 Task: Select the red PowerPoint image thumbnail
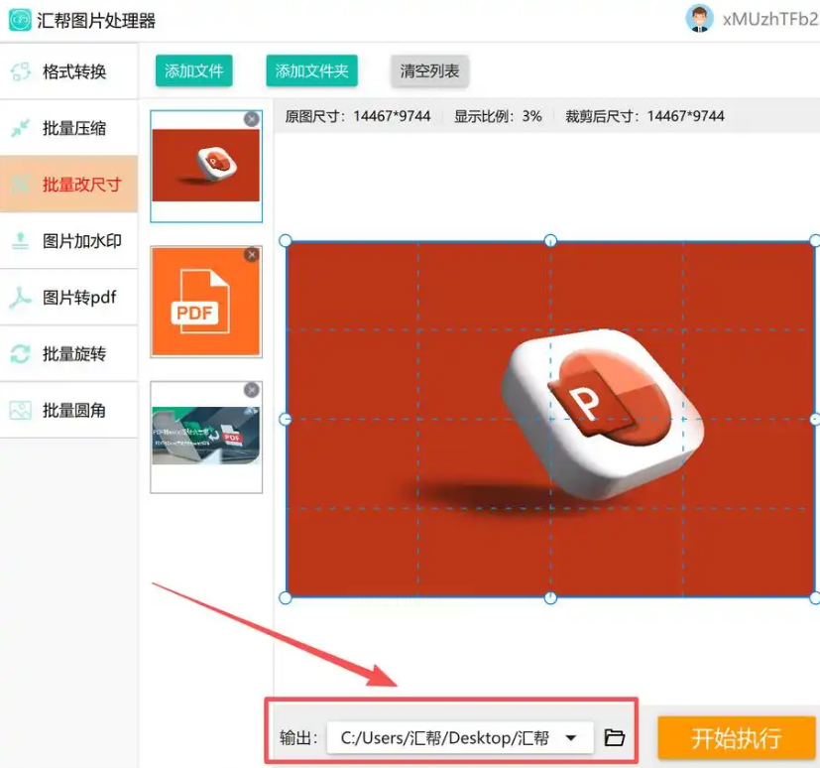point(206,166)
